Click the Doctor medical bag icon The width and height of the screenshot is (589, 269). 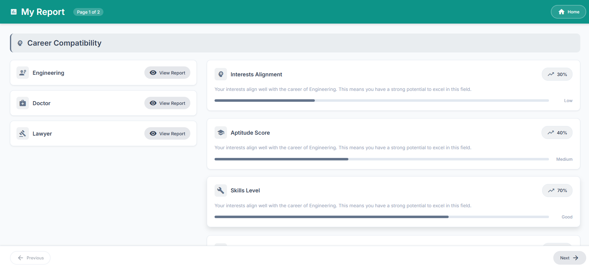[x=23, y=103]
